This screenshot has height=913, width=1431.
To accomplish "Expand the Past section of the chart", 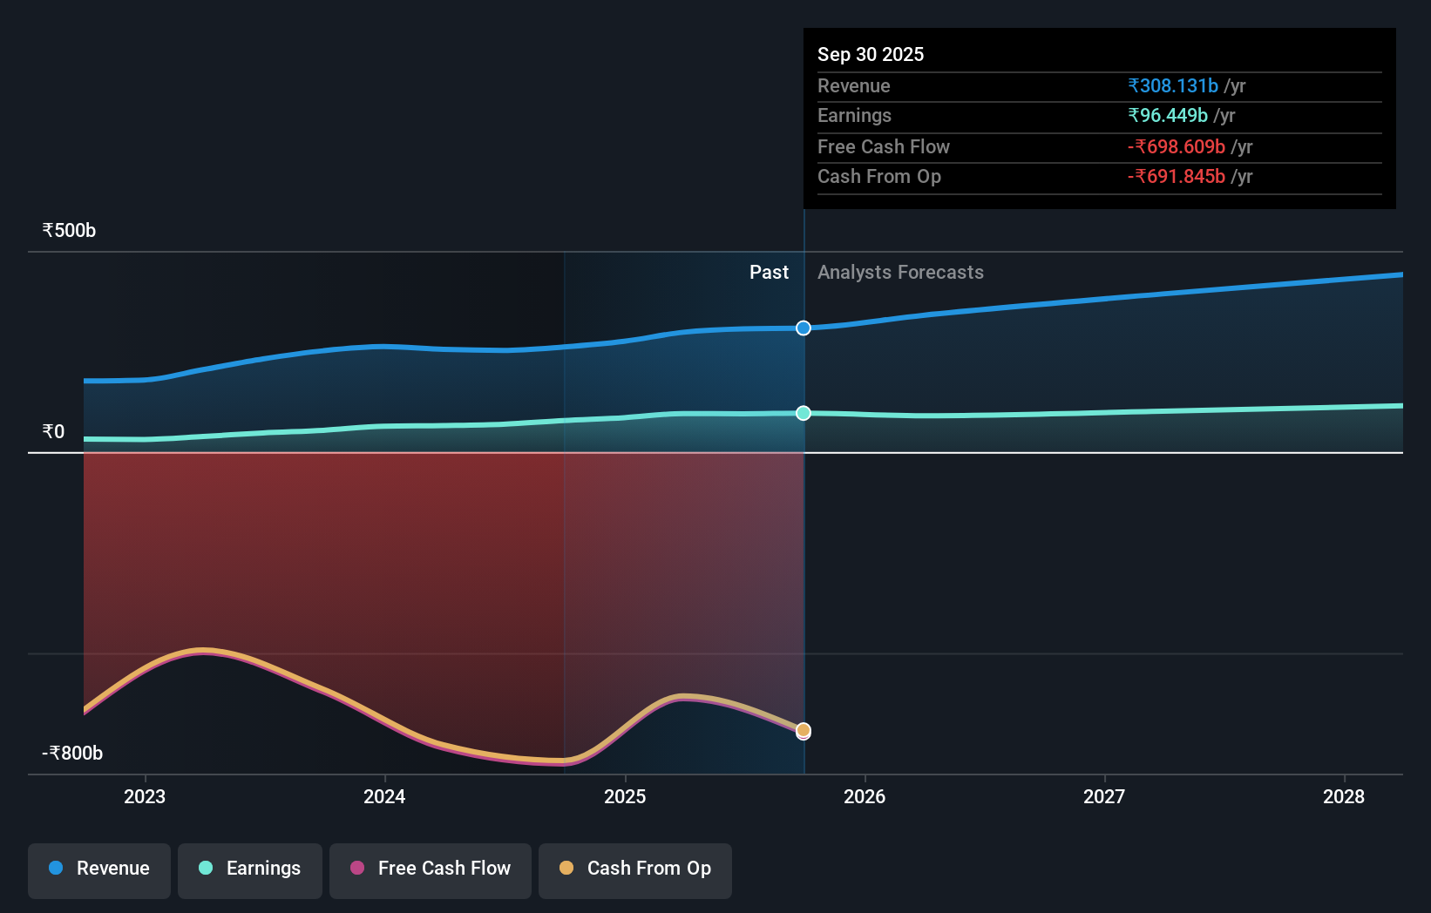I will coord(768,273).
